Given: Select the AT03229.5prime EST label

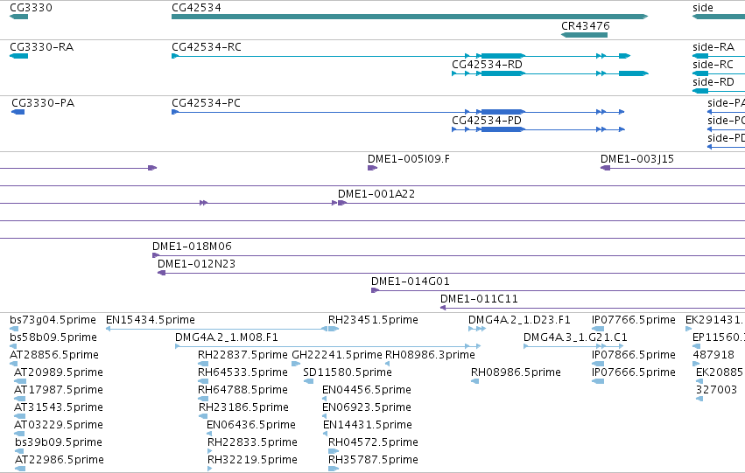Looking at the screenshot, I should pos(59,426).
